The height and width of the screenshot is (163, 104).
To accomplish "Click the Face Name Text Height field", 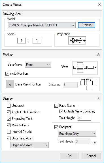I will pyautogui.click(x=84, y=118).
